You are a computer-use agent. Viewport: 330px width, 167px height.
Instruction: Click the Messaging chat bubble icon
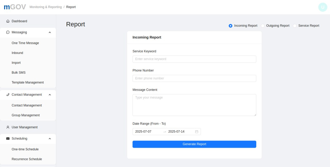8,32
